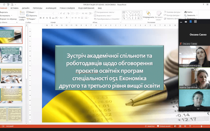Open the font name combo box
Viewport: 210px width, 131px height.
tap(46, 13)
